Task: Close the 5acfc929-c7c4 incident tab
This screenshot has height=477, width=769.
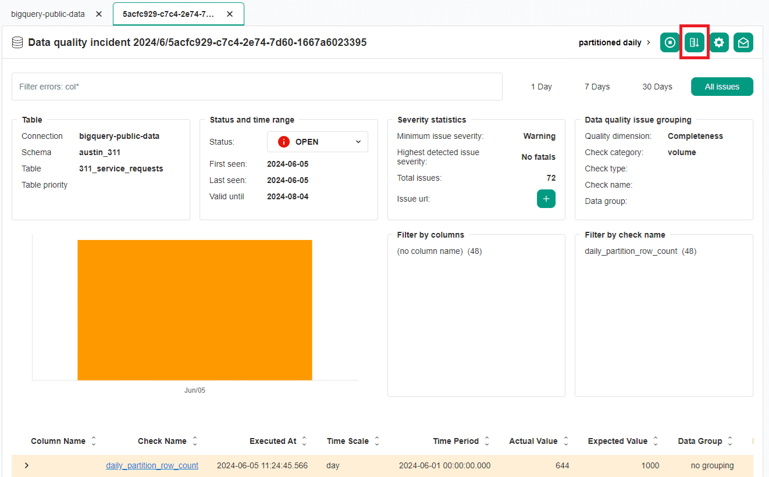Action: pos(230,14)
